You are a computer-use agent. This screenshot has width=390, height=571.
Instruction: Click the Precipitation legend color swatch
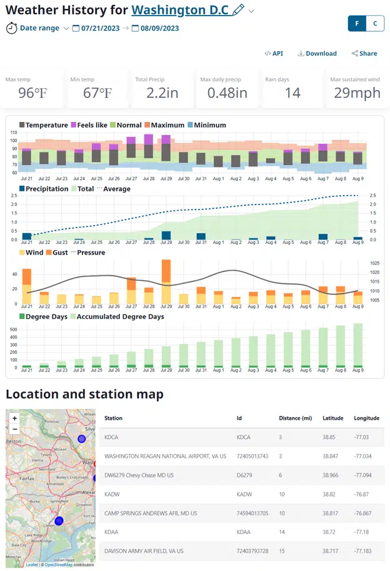pos(22,189)
